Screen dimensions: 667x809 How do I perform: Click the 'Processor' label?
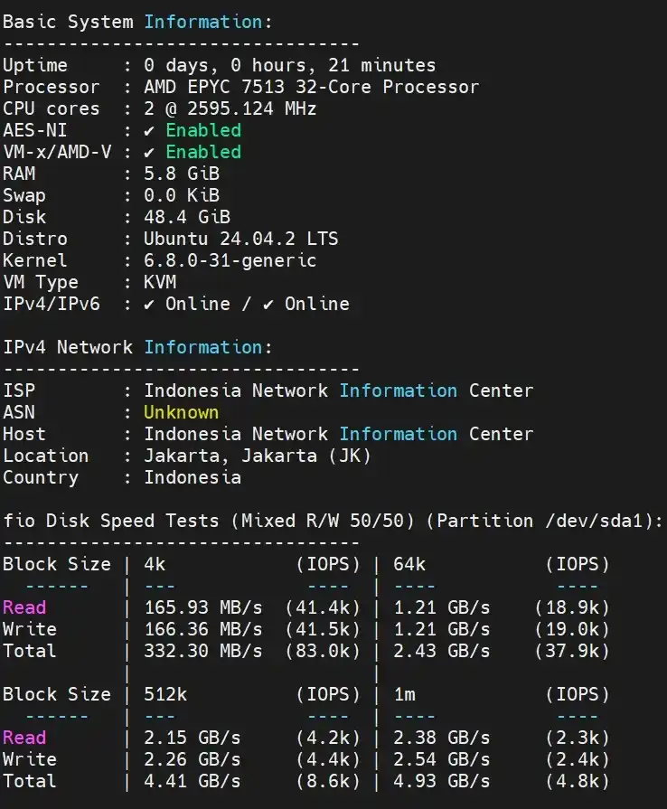[52, 87]
